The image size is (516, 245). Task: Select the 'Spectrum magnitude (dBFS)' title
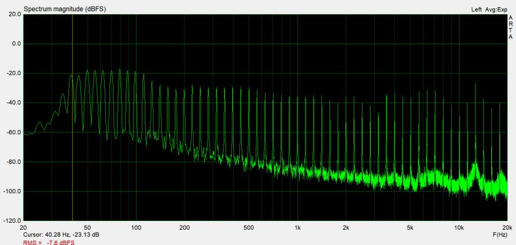pos(65,9)
